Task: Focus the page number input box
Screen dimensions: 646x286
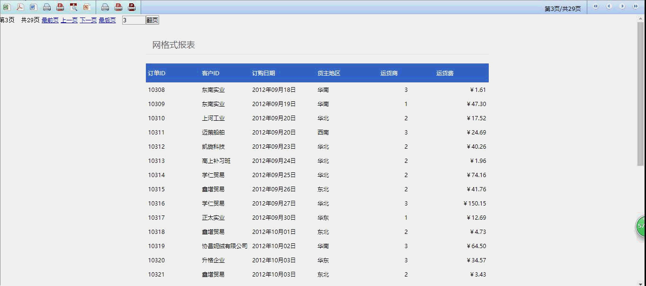Action: click(x=134, y=20)
